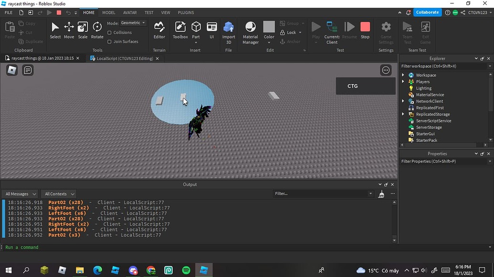Expand the Workspace tree item

click(x=403, y=75)
